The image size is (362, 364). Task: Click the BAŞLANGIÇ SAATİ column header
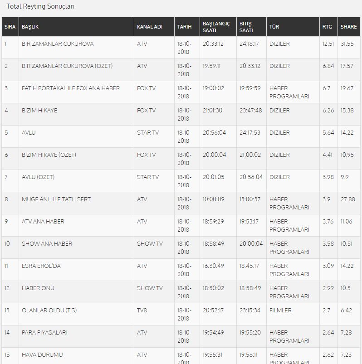[218, 27]
